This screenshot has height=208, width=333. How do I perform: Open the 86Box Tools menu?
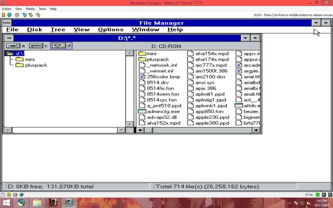[42, 9]
